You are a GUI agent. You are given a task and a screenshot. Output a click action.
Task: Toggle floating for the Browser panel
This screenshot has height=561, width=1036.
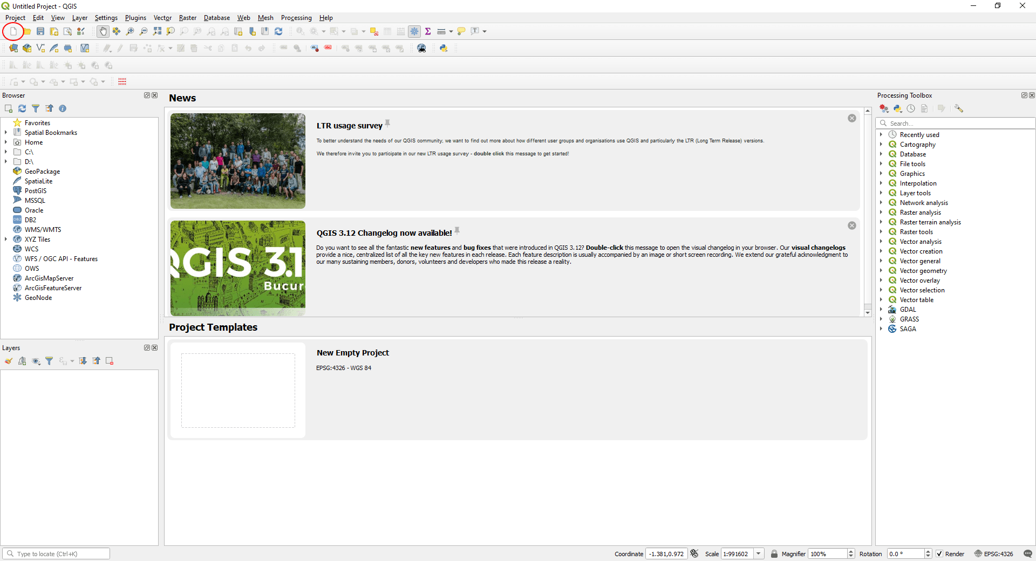click(147, 95)
